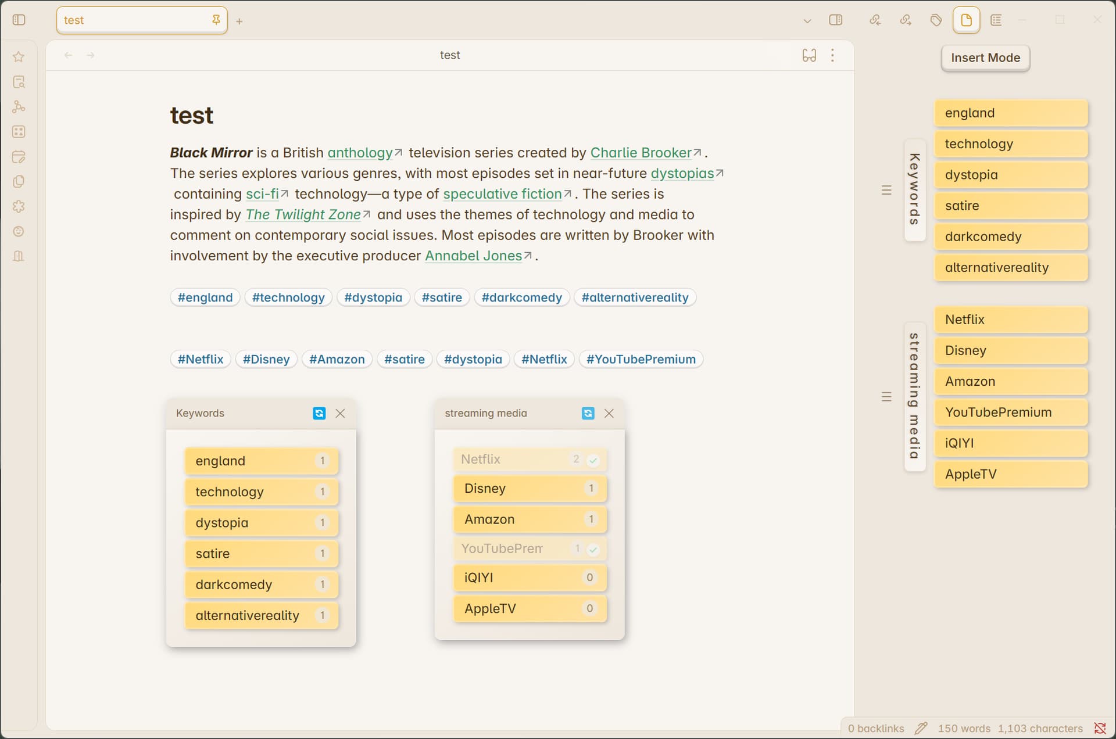Toggle the left sidebar panel icon
This screenshot has height=739, width=1116.
coord(19,20)
